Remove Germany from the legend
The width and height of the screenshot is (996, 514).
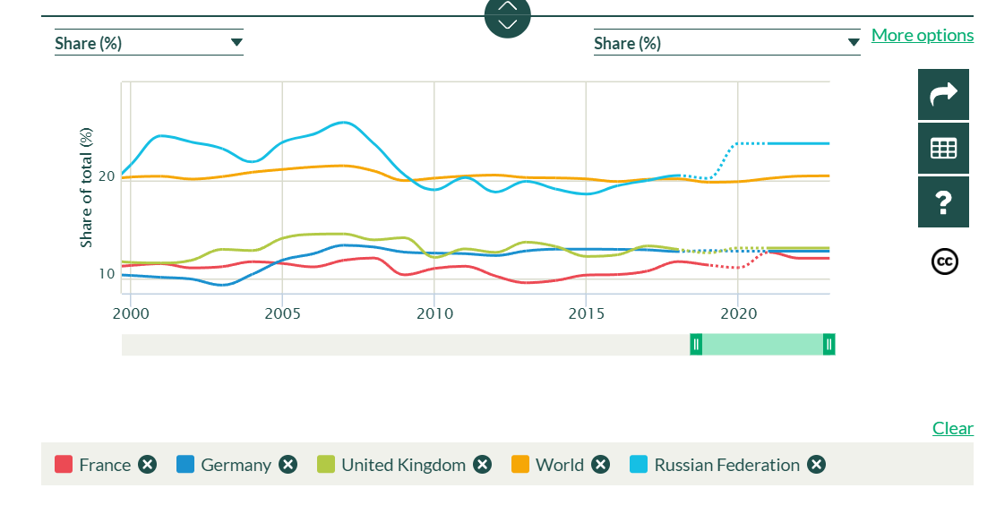(288, 464)
